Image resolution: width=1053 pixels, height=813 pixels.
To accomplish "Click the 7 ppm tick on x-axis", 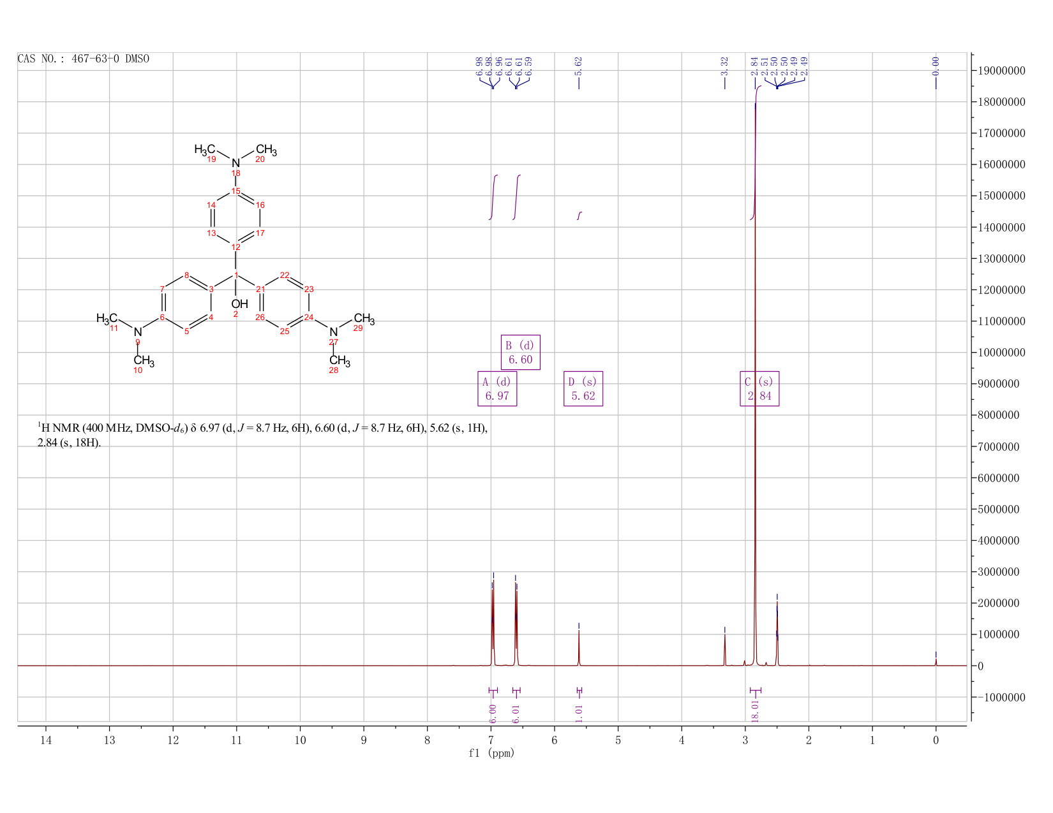I will pos(491,740).
